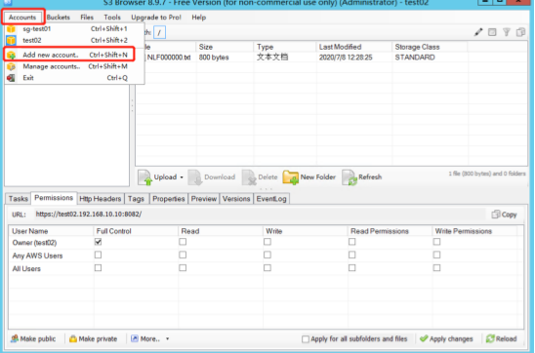Open the Buckets menu
535x353 pixels.
click(59, 18)
